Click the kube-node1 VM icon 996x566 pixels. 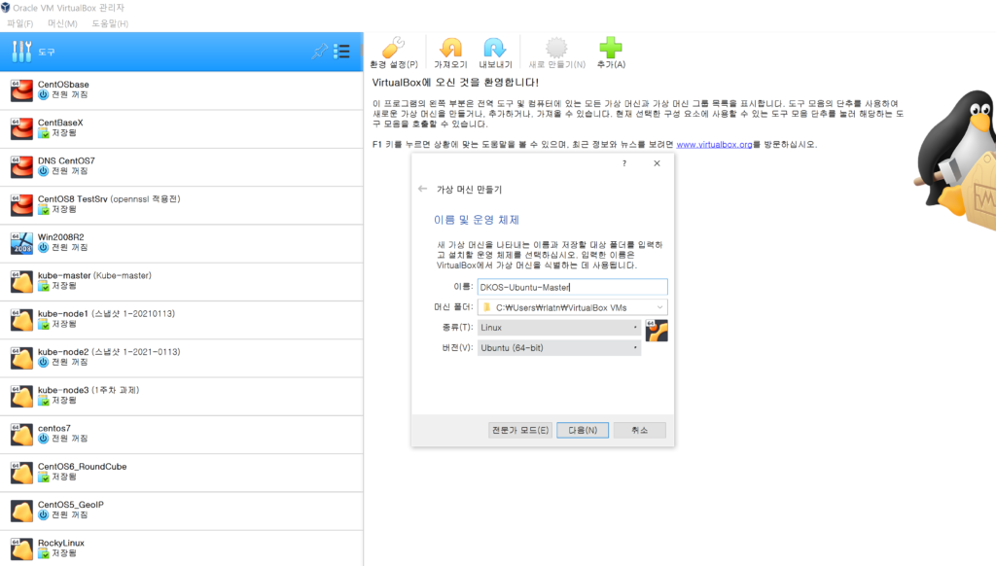(x=21, y=320)
